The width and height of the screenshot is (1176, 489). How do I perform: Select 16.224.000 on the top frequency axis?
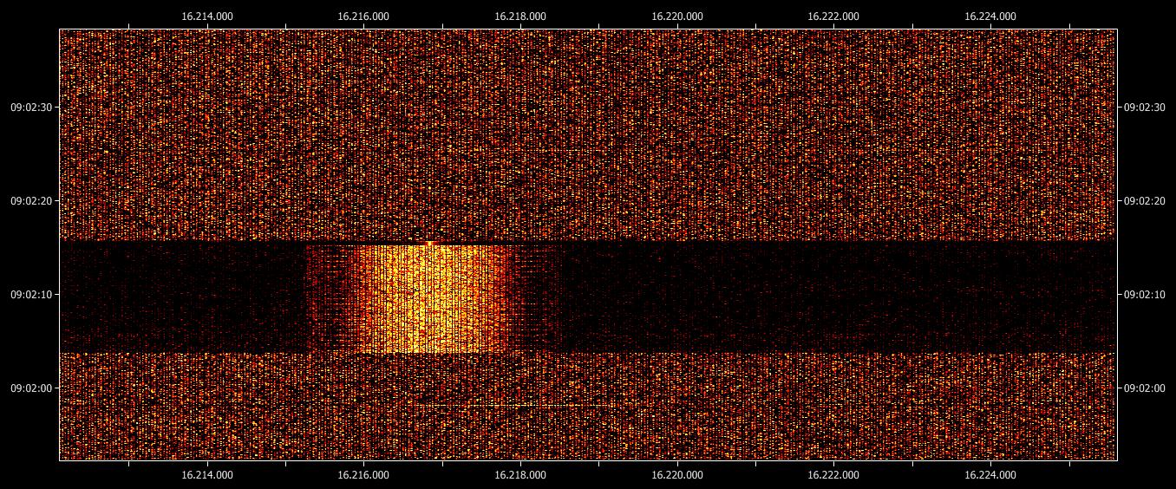click(x=990, y=16)
